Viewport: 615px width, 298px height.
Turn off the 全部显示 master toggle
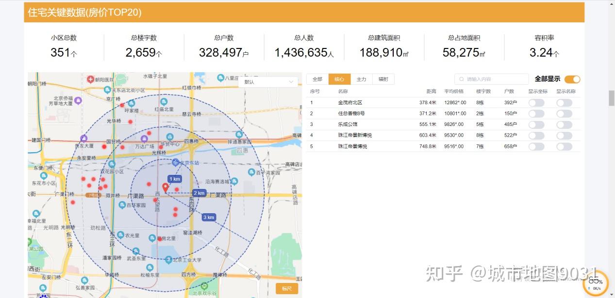572,79
